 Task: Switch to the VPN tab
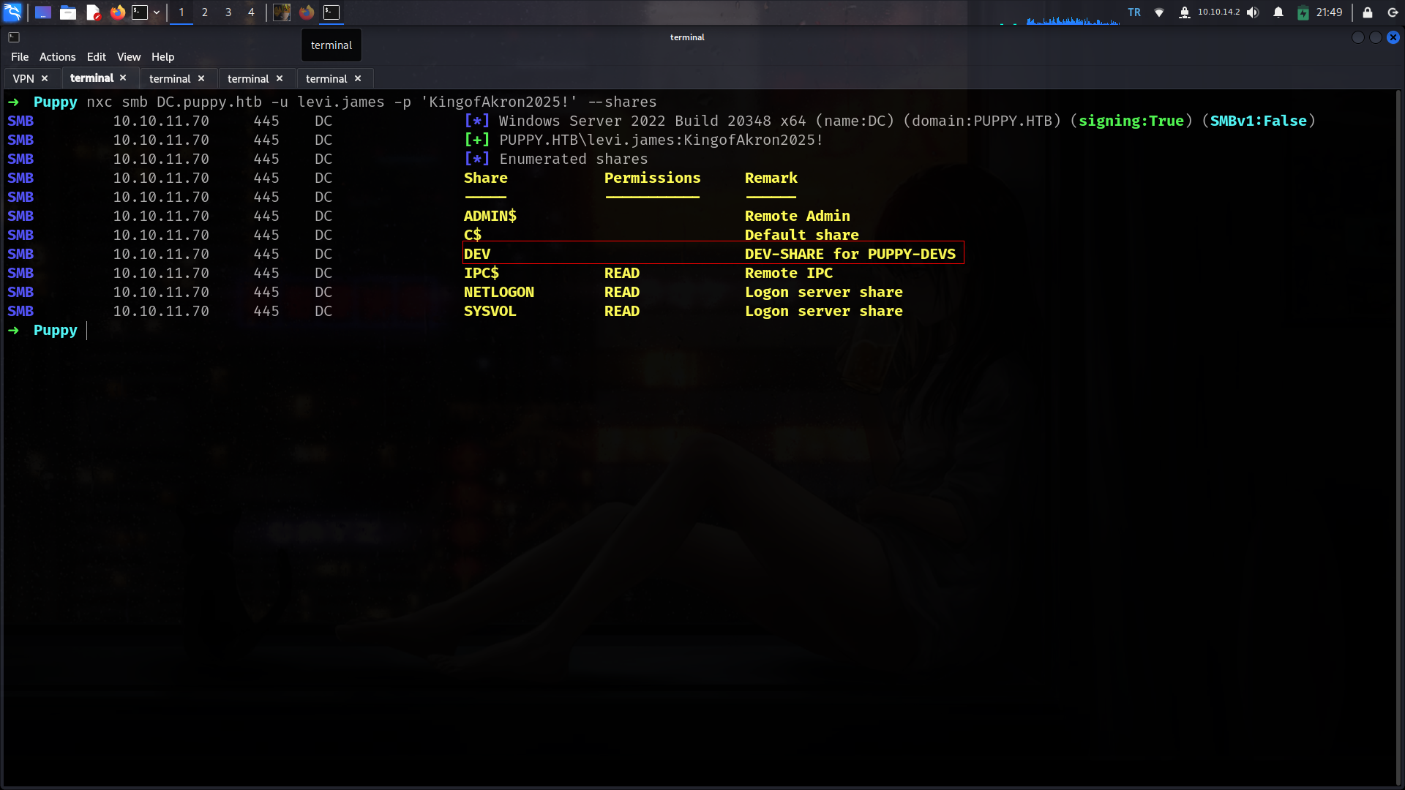(23, 78)
